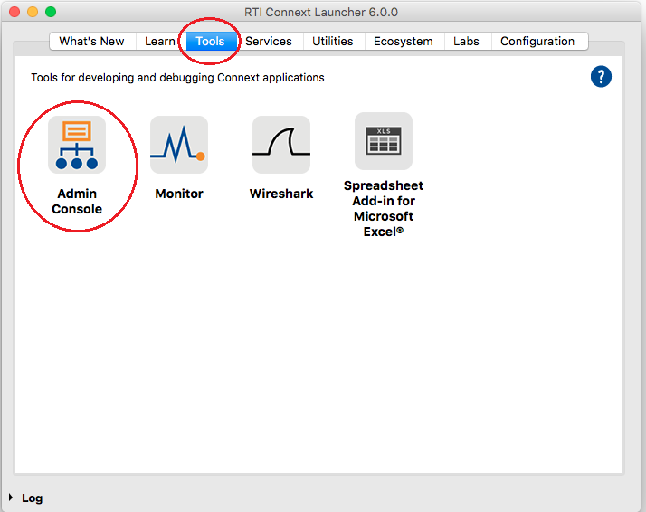Screen dimensions: 646x512
Task: Launch Wireshark using the shark fin icon
Action: 281,145
